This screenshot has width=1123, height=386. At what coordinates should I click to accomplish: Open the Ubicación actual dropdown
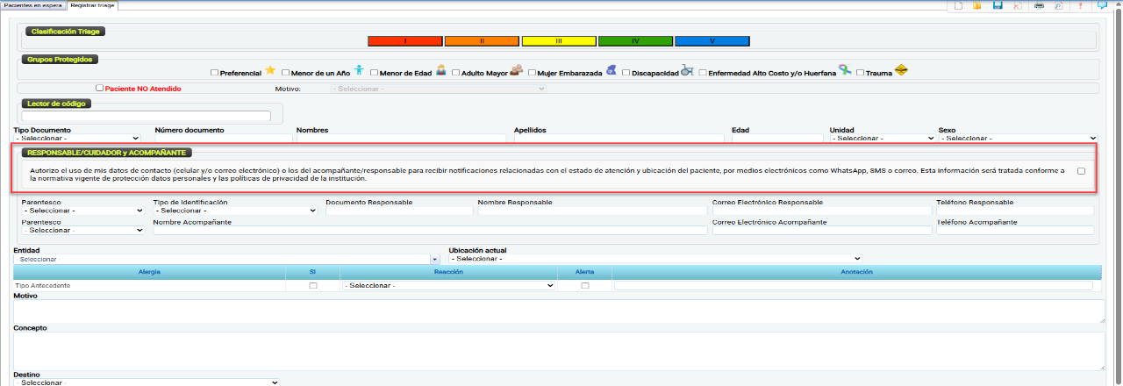tap(654, 259)
